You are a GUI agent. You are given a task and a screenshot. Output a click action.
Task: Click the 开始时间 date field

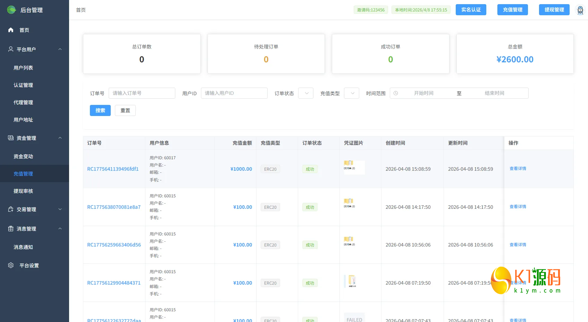click(423, 93)
